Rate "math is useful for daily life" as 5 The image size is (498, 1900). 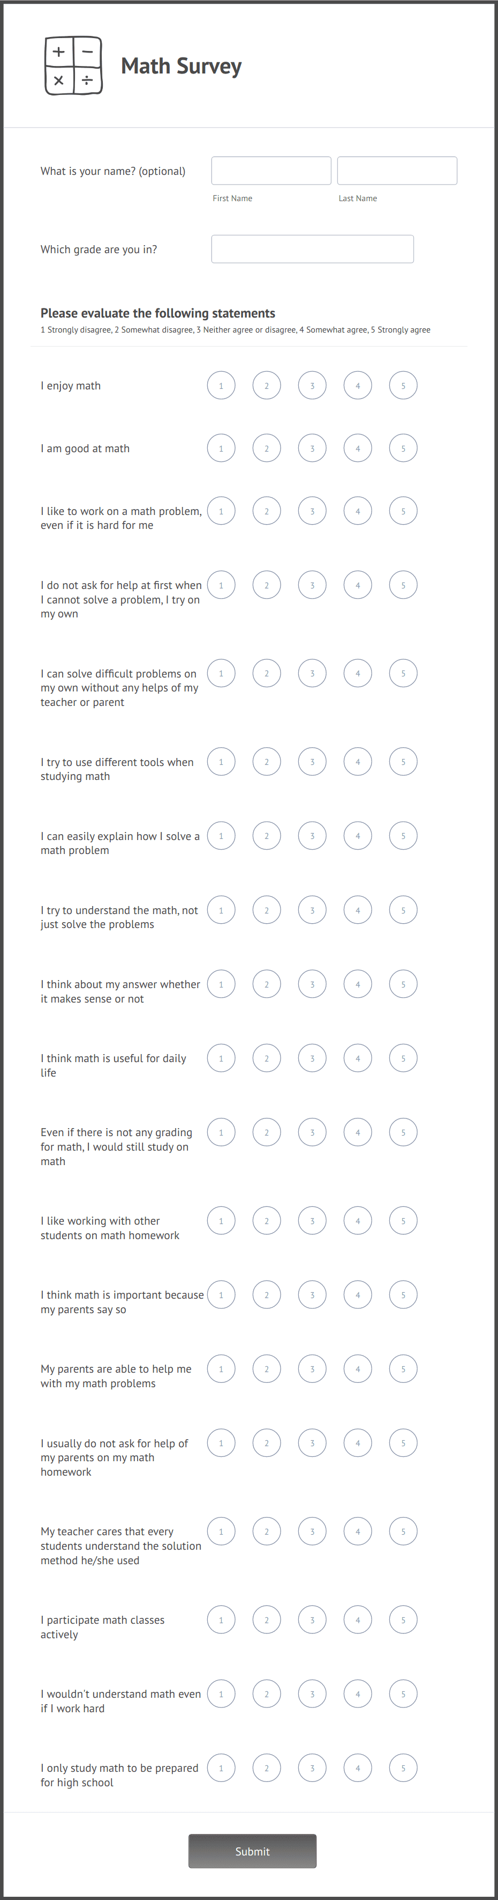pos(403,1058)
